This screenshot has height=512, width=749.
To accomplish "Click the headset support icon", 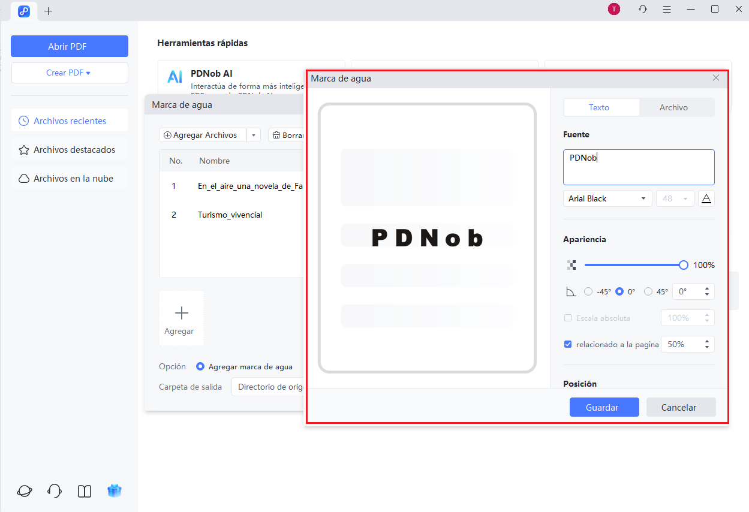I will tap(54, 491).
